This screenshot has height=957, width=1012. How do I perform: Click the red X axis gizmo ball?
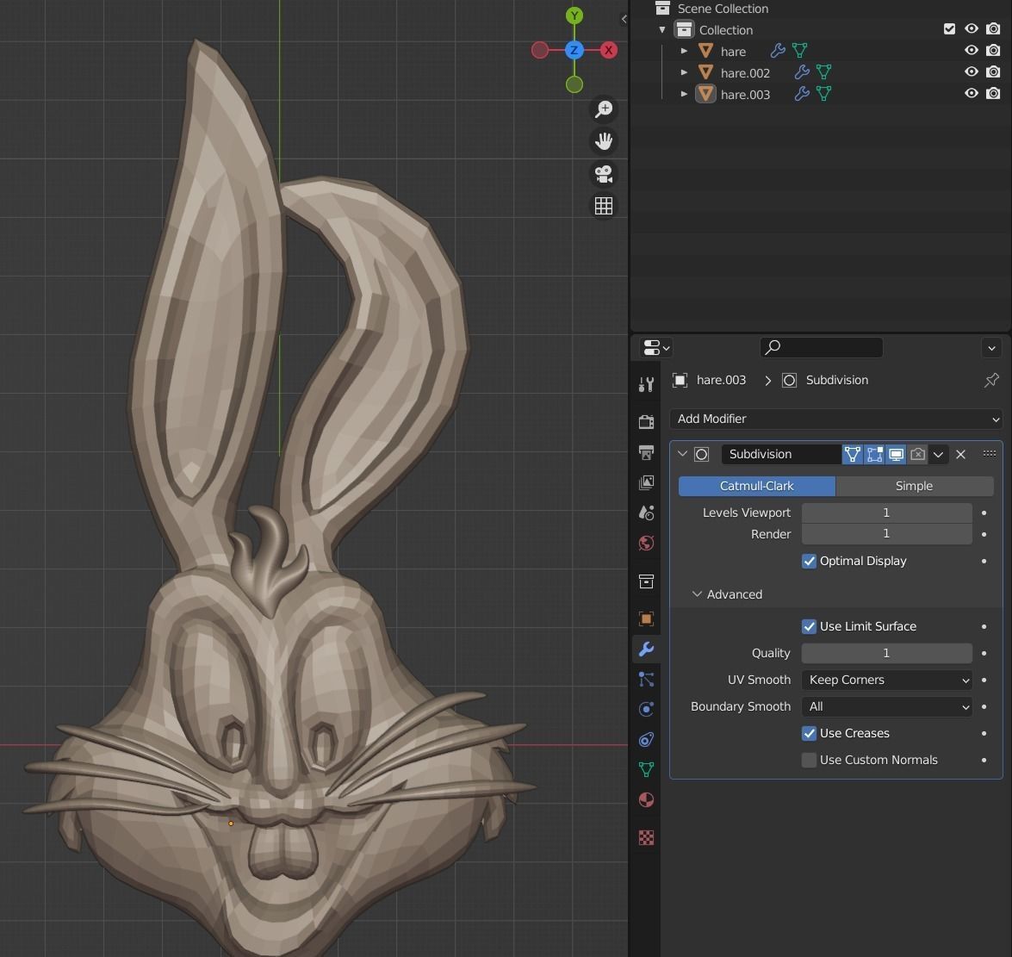(x=609, y=50)
